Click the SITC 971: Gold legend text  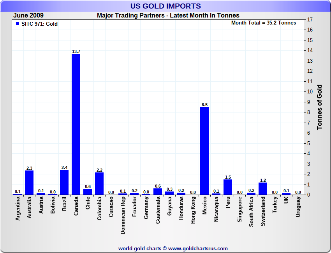(x=39, y=24)
